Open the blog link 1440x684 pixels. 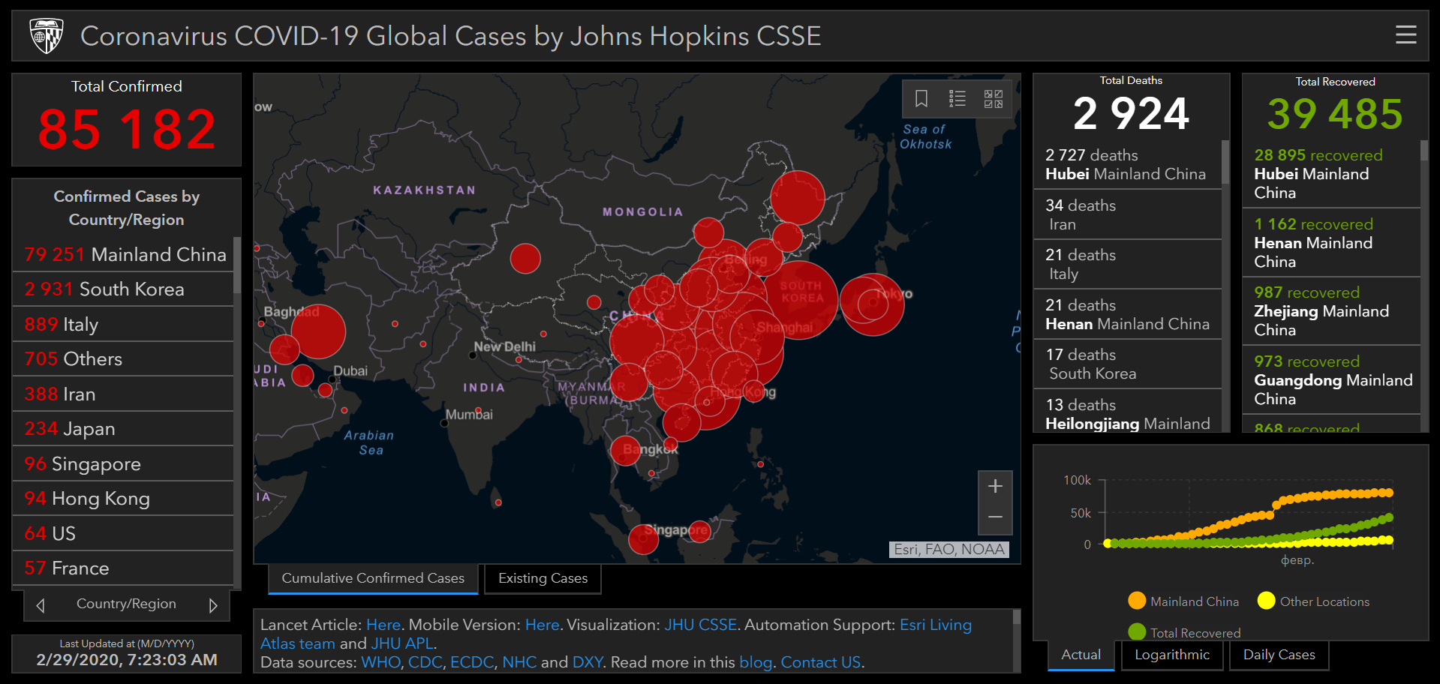point(756,662)
